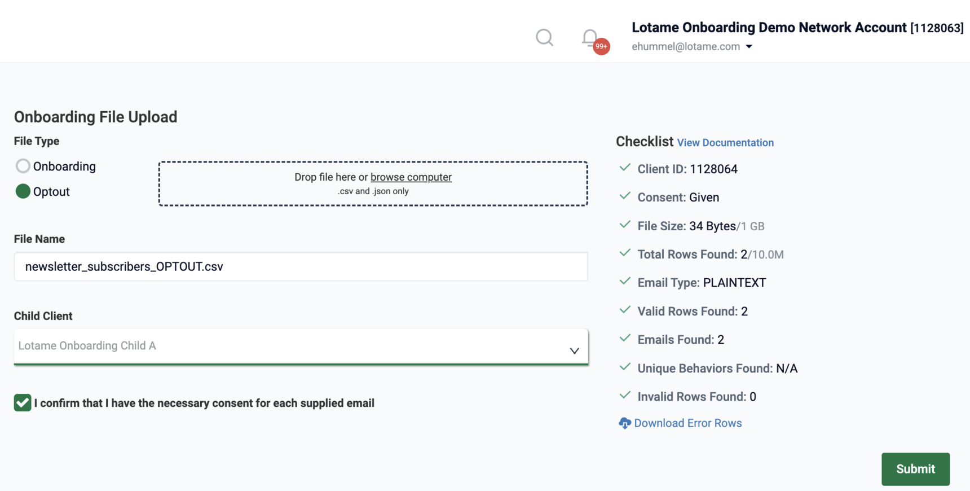Click the Invalid Rows Found checkmark icon
Screen dimensions: 970x491
pos(624,396)
